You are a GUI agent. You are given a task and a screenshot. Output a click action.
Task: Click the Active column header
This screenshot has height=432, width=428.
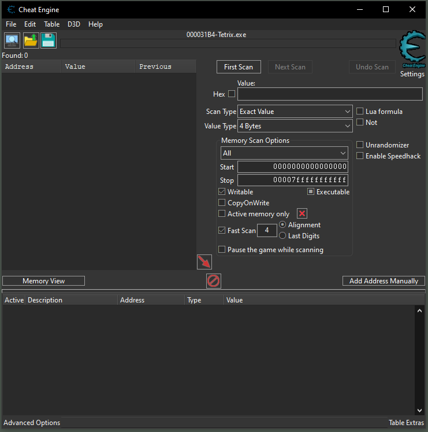14,300
